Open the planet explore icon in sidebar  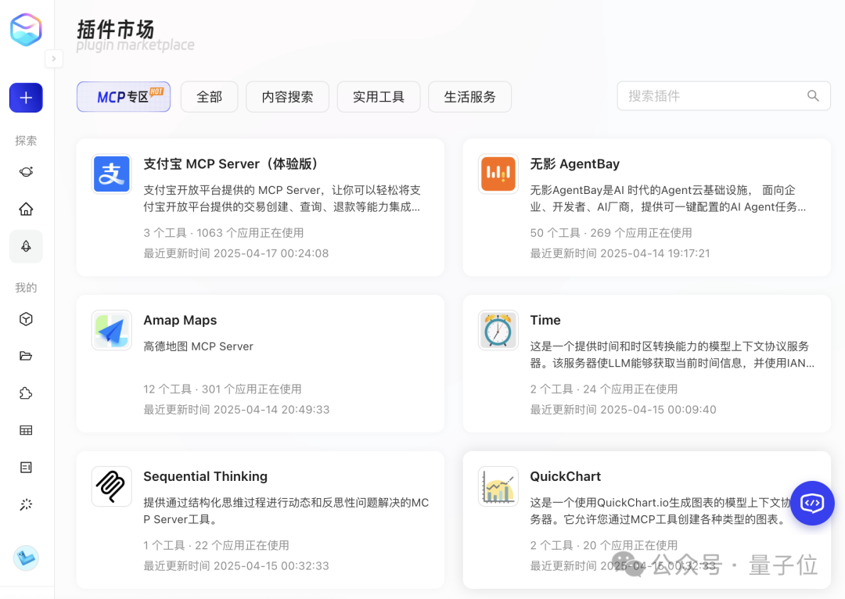click(26, 172)
